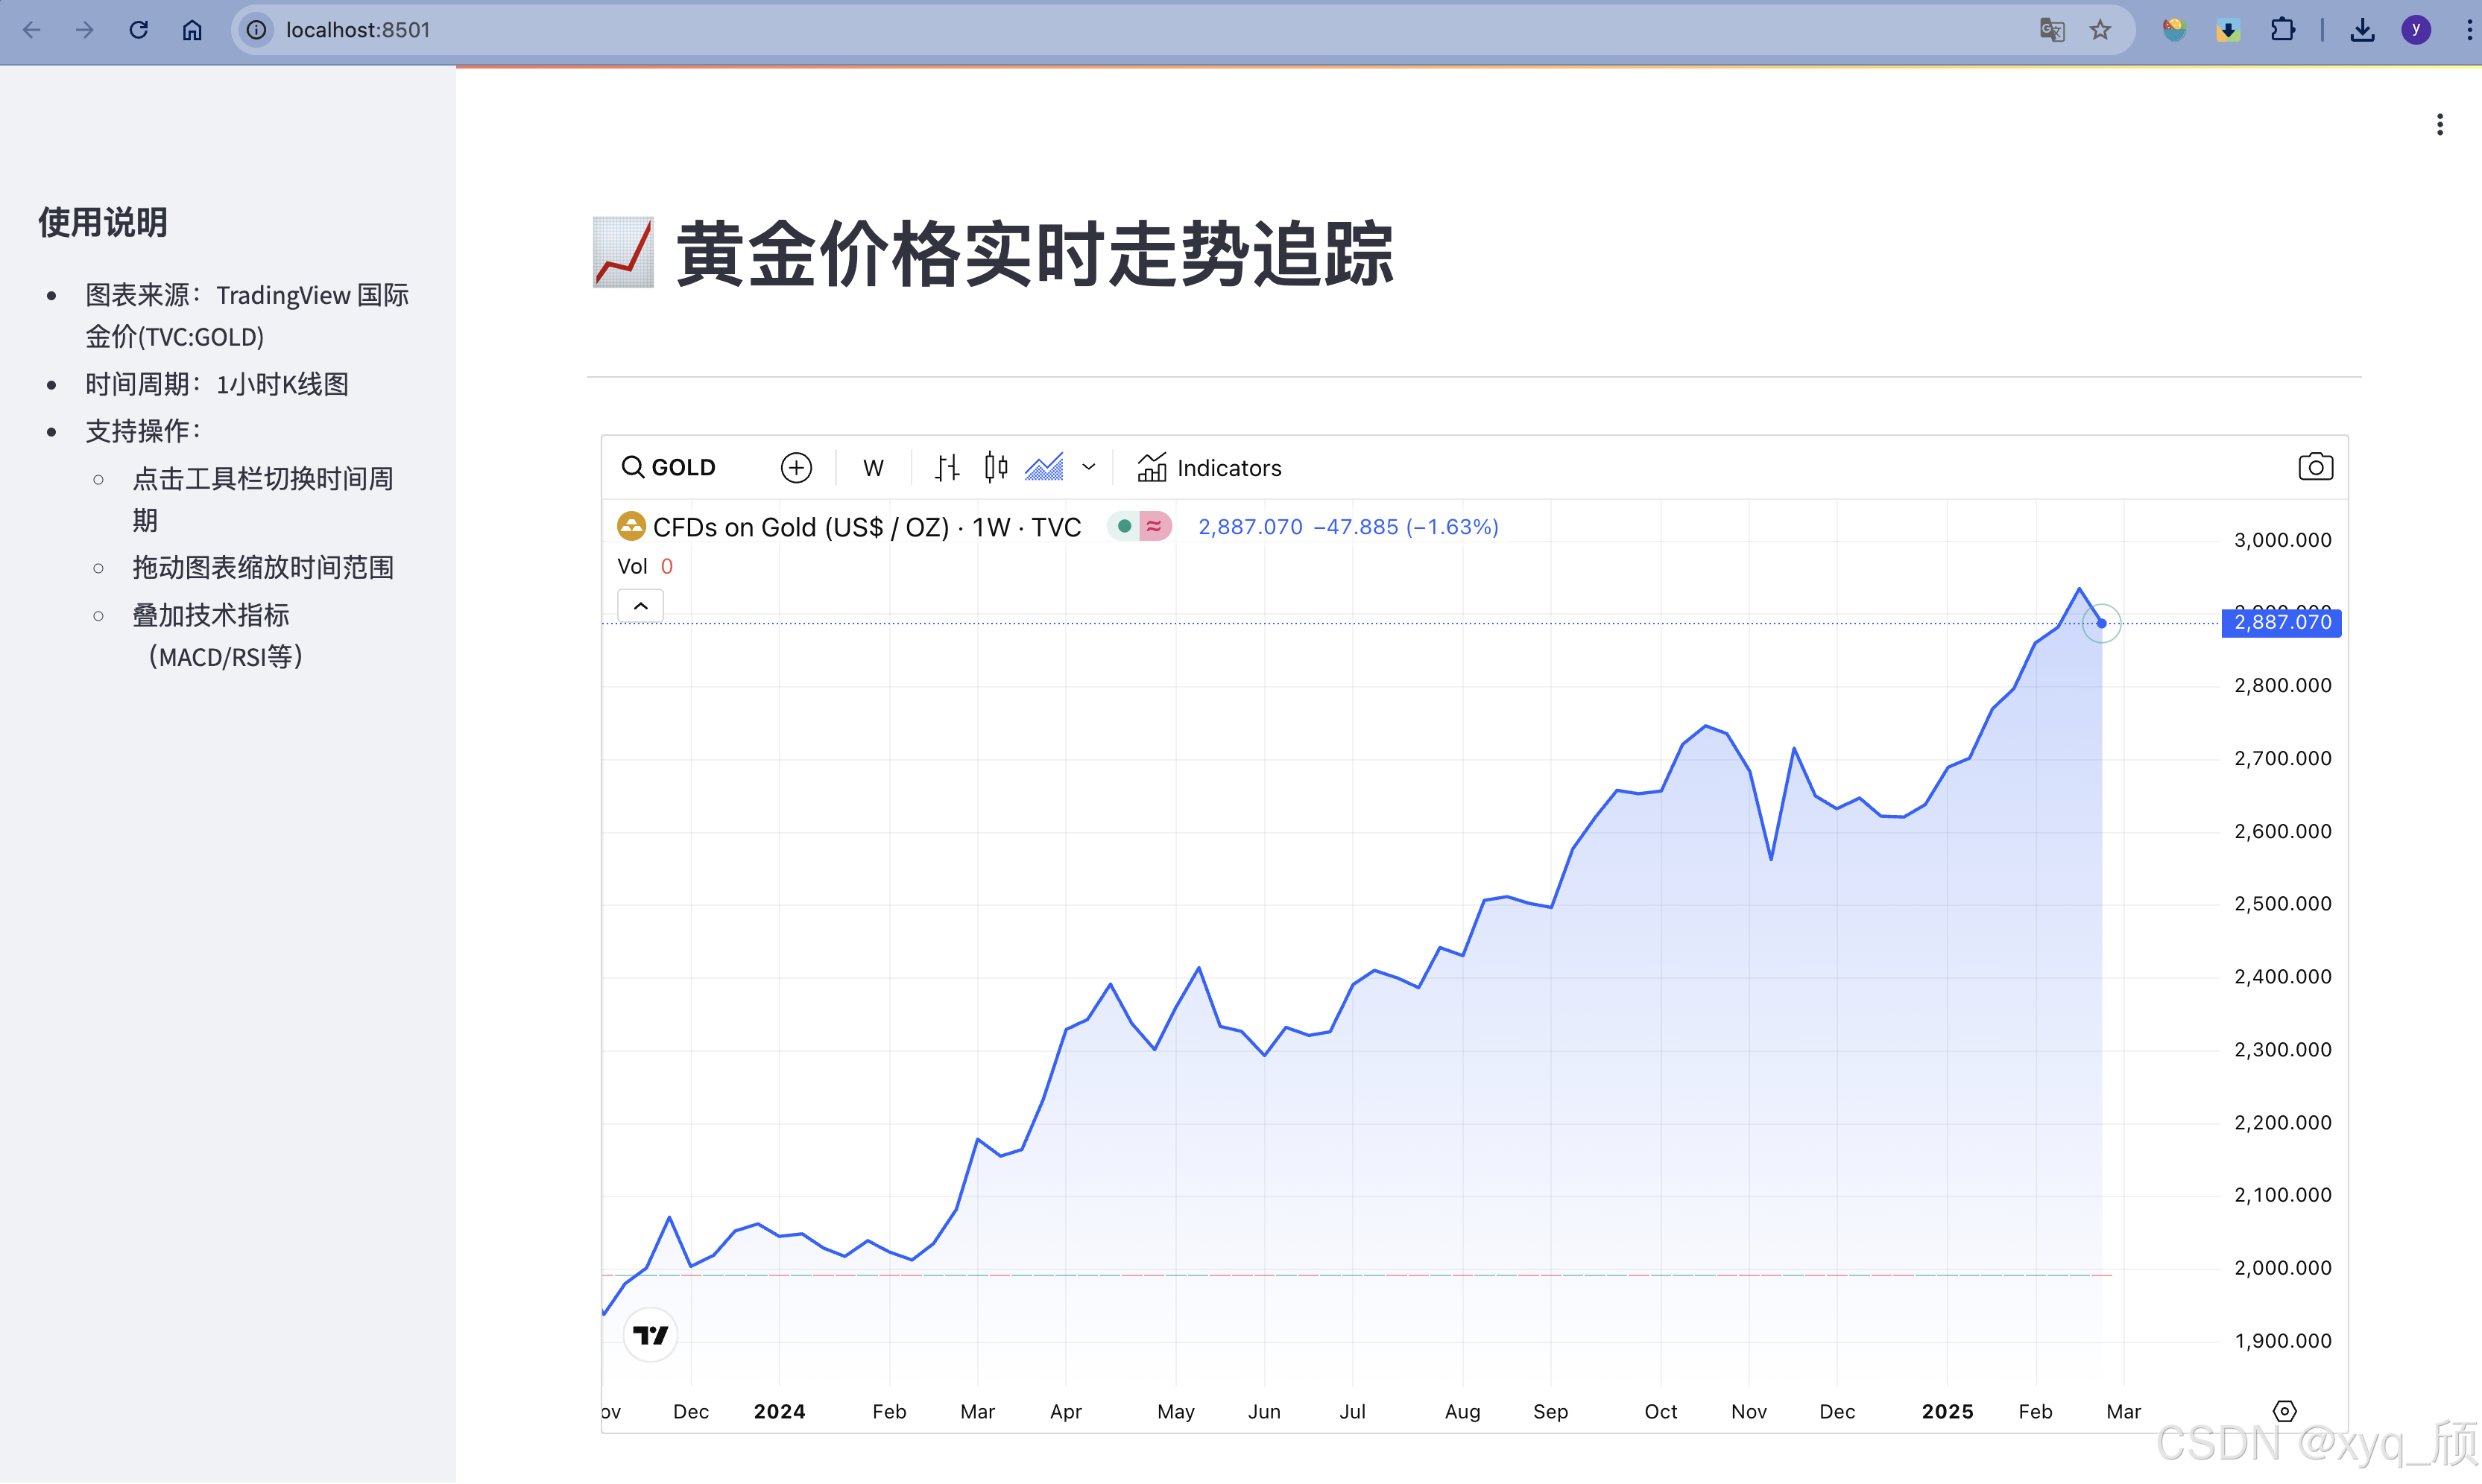
Task: Toggle the green market status dot
Action: click(x=1123, y=526)
